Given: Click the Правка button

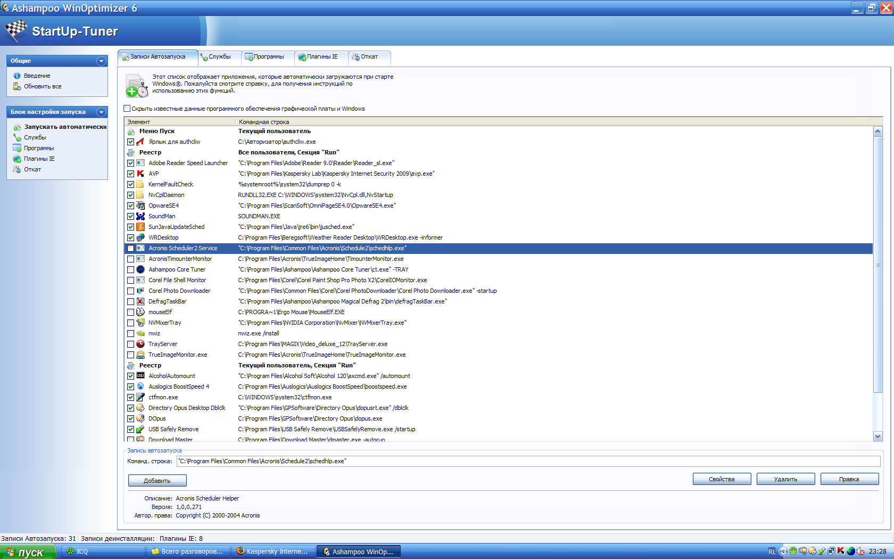Looking at the screenshot, I should [x=849, y=479].
